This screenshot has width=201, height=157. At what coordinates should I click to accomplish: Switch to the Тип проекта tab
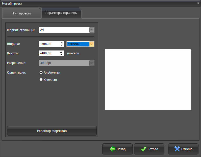pos(22,13)
